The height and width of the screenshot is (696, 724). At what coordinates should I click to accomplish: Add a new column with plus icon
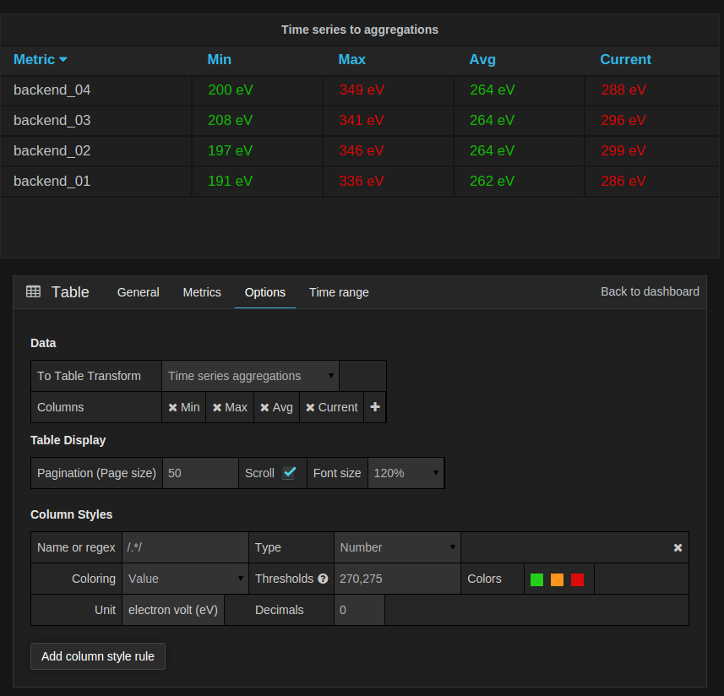[x=375, y=407]
